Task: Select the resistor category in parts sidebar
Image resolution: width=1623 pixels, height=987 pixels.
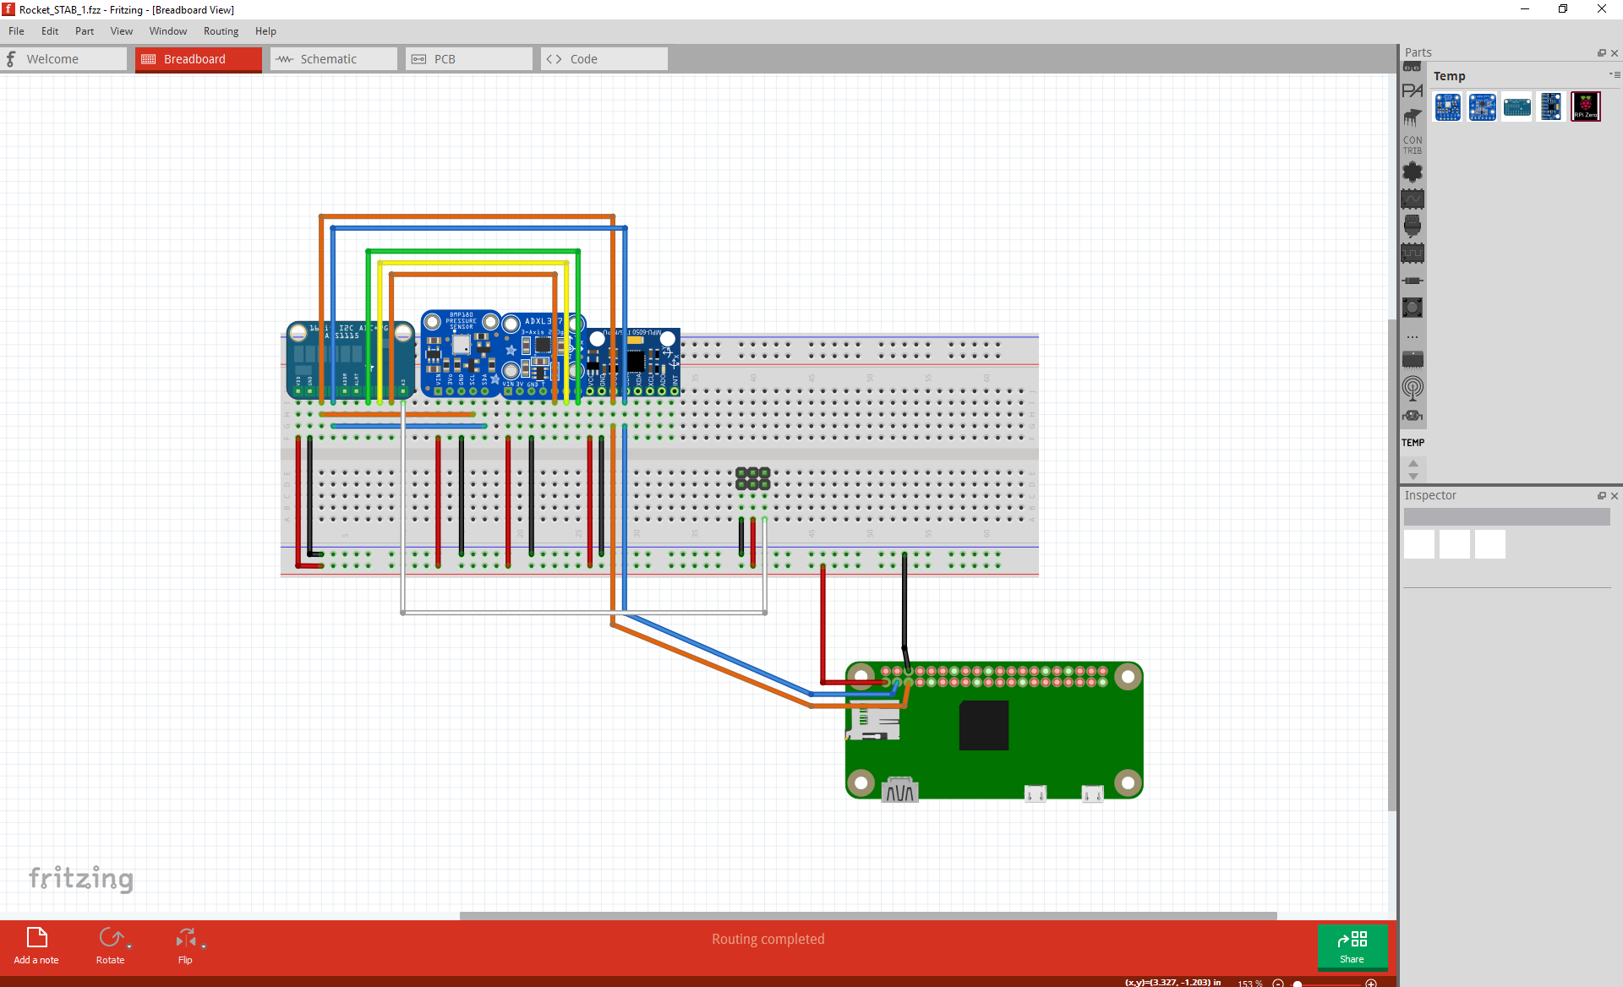Action: point(1413,280)
